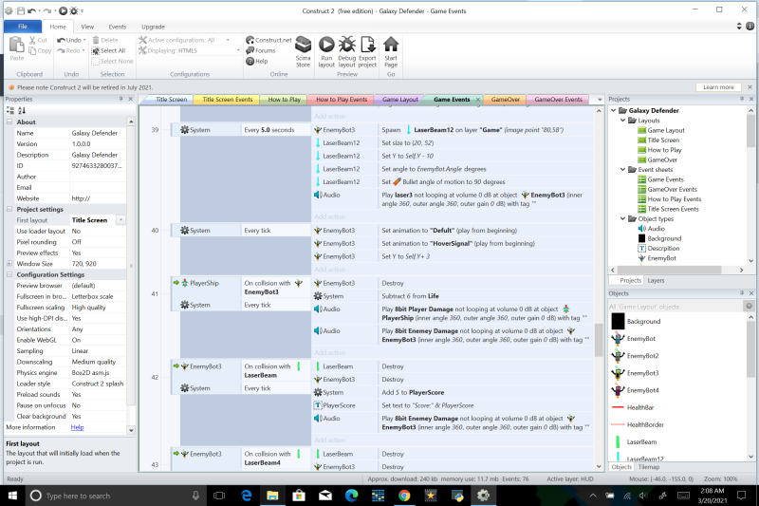759x506 pixels.
Task: Click the save icon in quick access toolbar
Action: click(x=21, y=10)
